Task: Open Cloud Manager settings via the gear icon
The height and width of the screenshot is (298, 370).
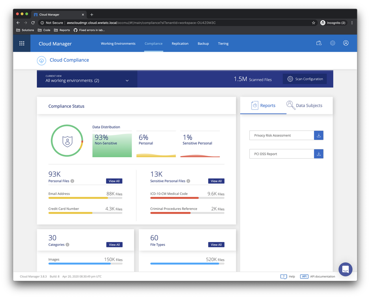Action: pos(332,43)
